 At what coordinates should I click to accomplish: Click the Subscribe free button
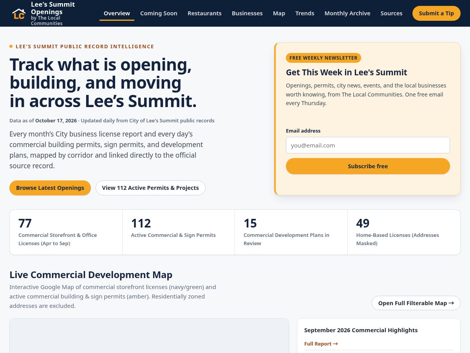pos(368,166)
